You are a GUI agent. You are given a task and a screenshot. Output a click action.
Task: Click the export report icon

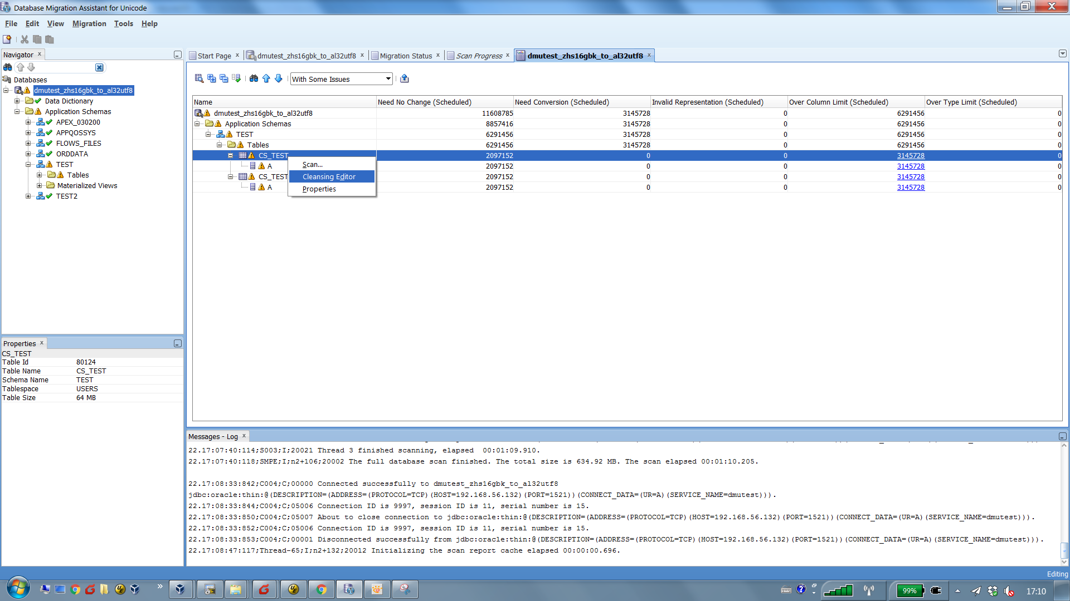405,78
